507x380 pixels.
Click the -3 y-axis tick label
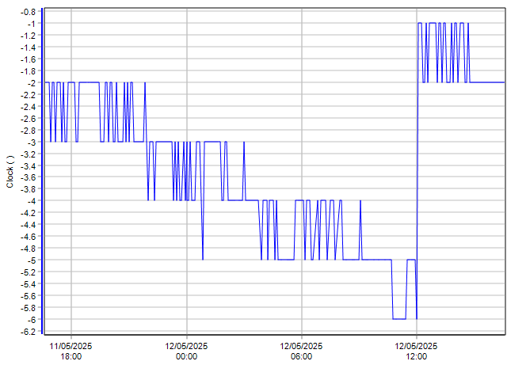(32, 142)
